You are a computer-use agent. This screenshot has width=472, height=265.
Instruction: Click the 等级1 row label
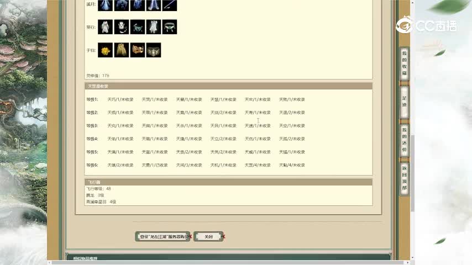92,99
